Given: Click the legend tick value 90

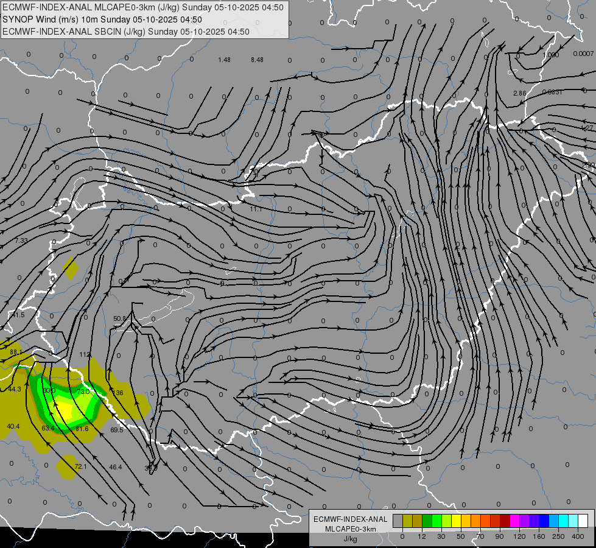Looking at the screenshot, I should (x=499, y=536).
